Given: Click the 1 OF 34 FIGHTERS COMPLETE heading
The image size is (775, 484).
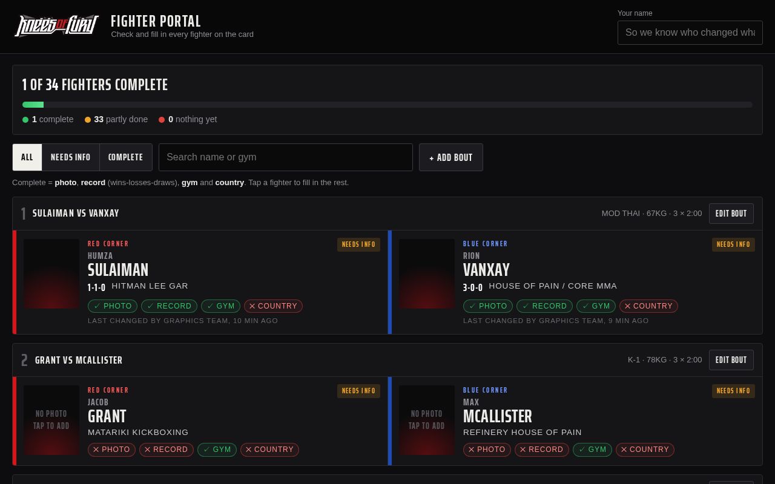Looking at the screenshot, I should point(95,85).
